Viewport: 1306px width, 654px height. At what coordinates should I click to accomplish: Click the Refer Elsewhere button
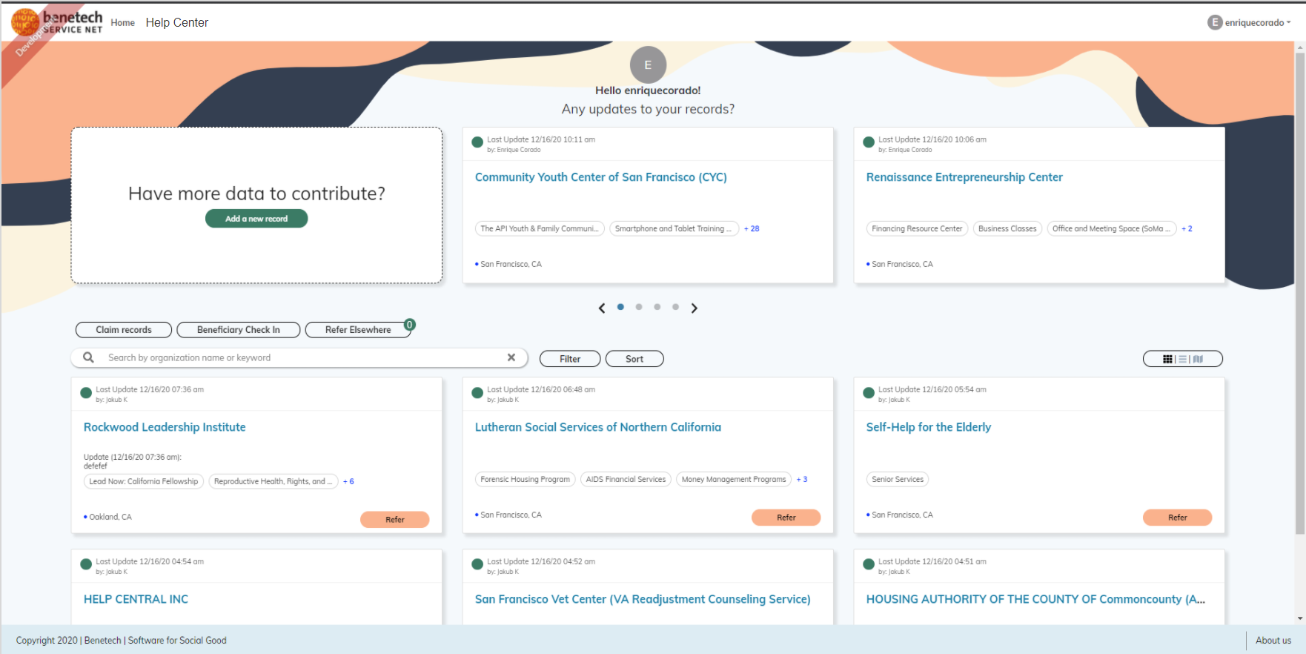click(x=358, y=330)
